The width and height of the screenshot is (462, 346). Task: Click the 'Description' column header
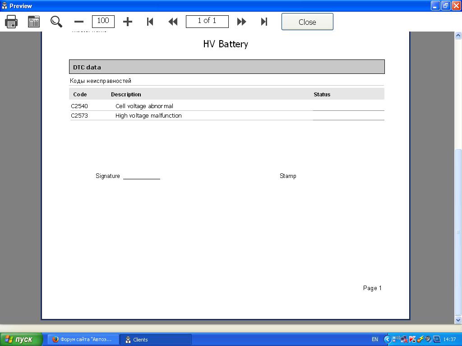[x=126, y=95]
